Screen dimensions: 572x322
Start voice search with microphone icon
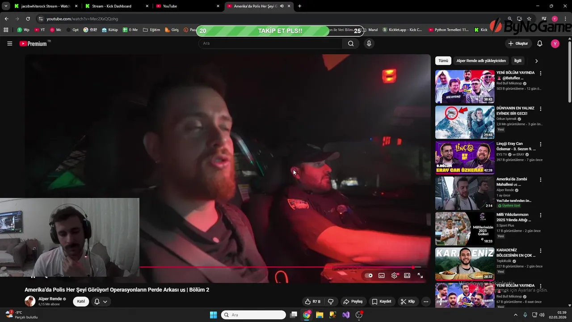[369, 43]
